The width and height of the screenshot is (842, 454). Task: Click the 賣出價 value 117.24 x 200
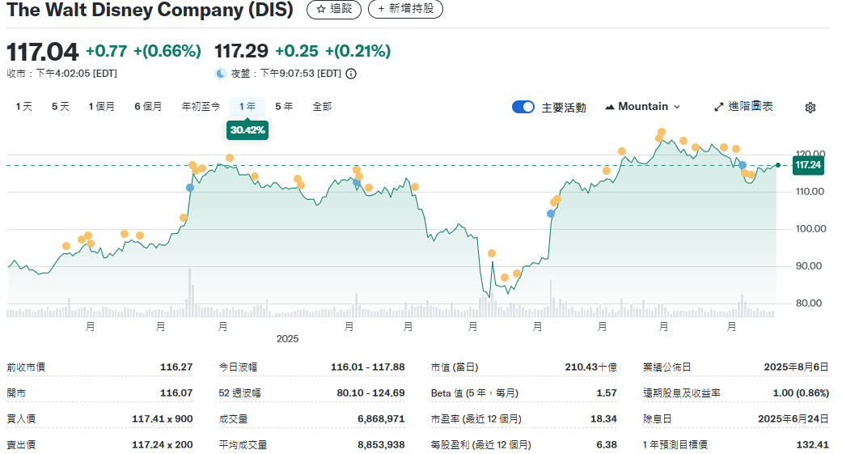[162, 444]
